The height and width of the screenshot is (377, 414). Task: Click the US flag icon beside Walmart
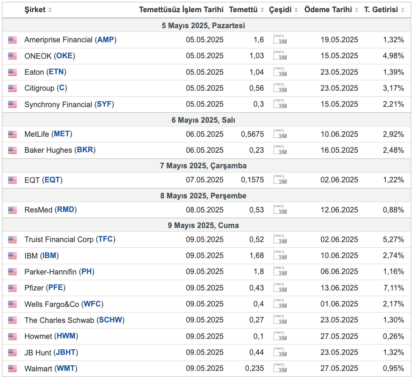(x=12, y=369)
